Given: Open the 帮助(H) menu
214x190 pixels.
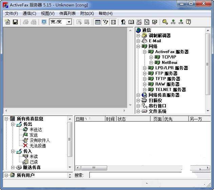Looking at the screenshot, I should (105, 14).
